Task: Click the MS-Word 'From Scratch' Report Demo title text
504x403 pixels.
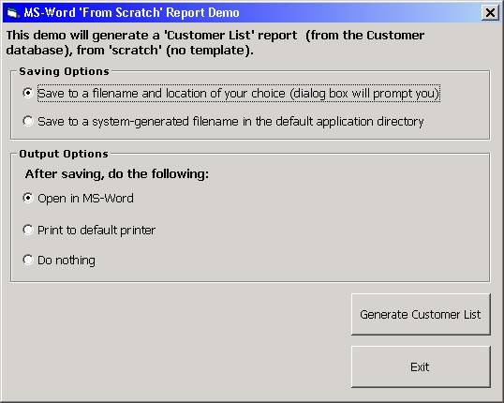Action: click(x=131, y=13)
